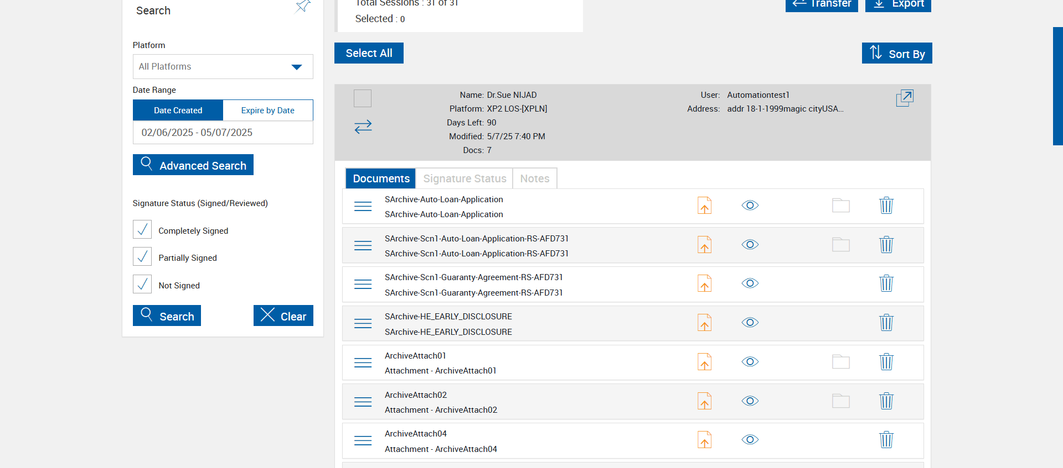Viewport: 1063px width, 468px height.
Task: Edit the date range field
Action: click(x=223, y=133)
